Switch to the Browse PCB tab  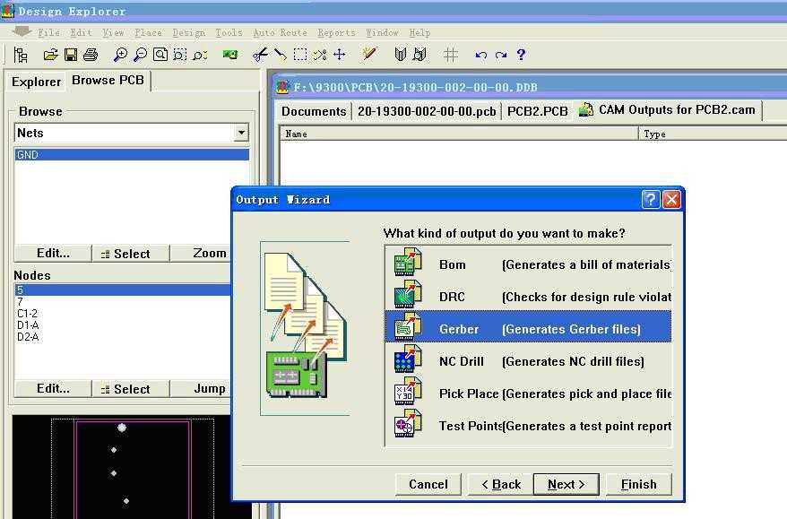point(108,81)
